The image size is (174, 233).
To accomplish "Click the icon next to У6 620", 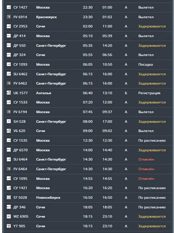I will tap(9, 131).
